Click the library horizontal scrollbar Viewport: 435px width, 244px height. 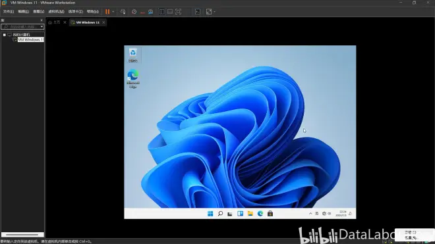(22, 235)
